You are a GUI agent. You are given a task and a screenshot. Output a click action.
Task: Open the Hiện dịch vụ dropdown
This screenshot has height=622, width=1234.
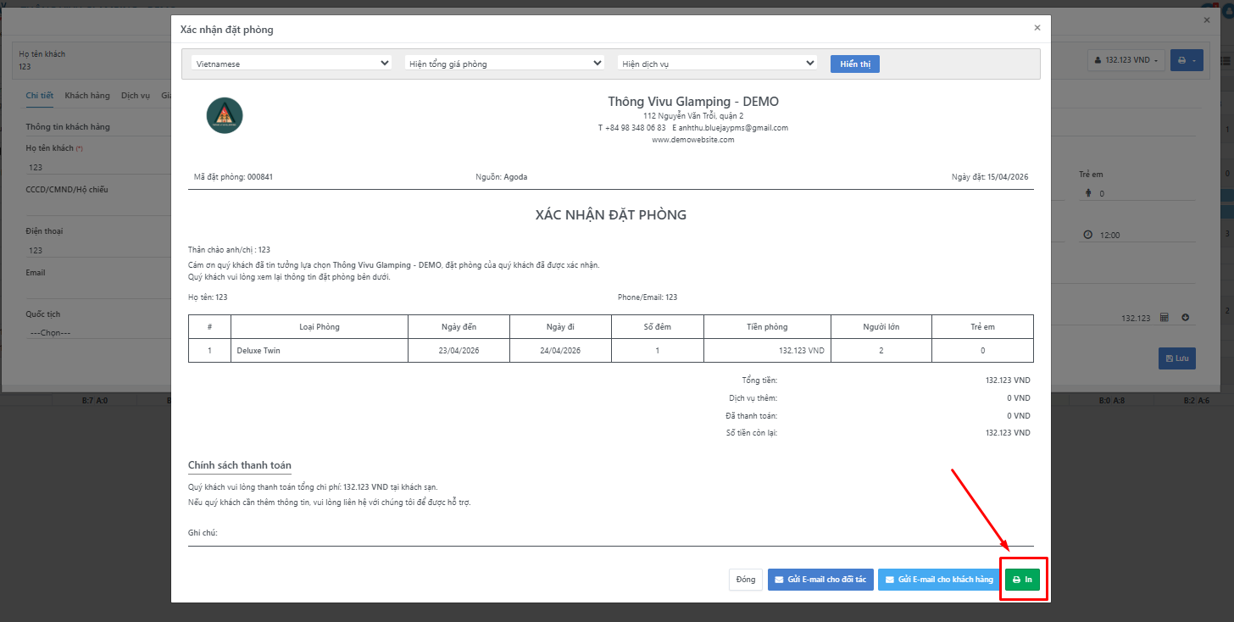pyautogui.click(x=717, y=64)
